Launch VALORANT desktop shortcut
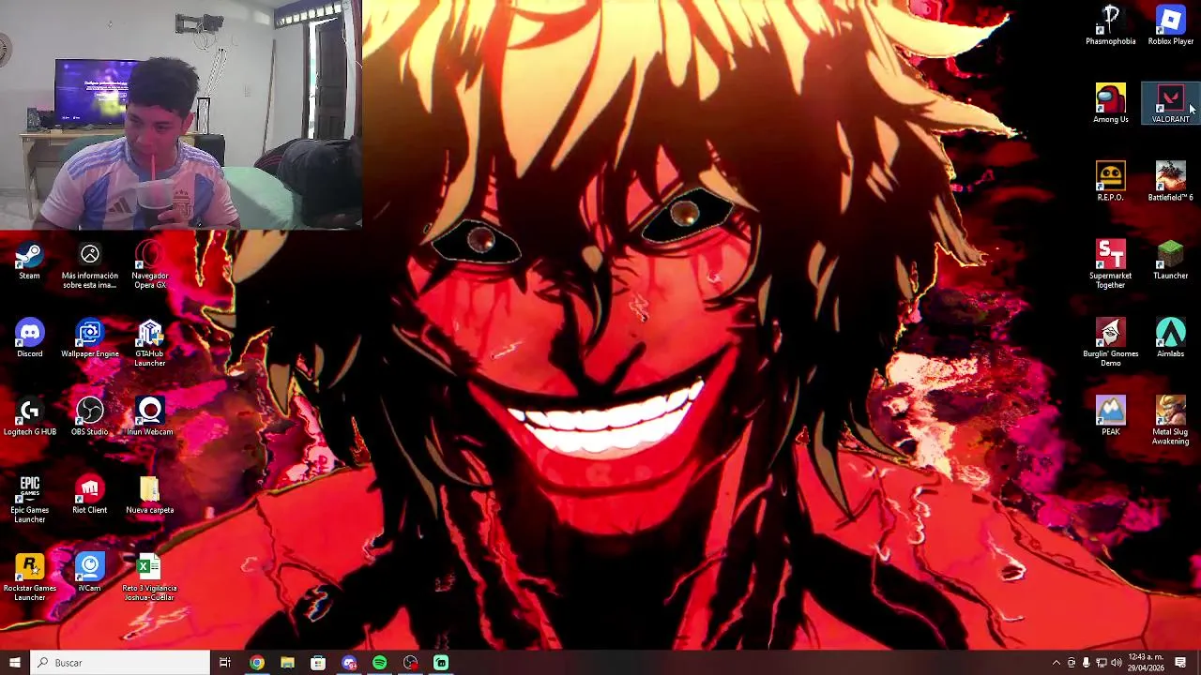The height and width of the screenshot is (675, 1201). (1170, 103)
